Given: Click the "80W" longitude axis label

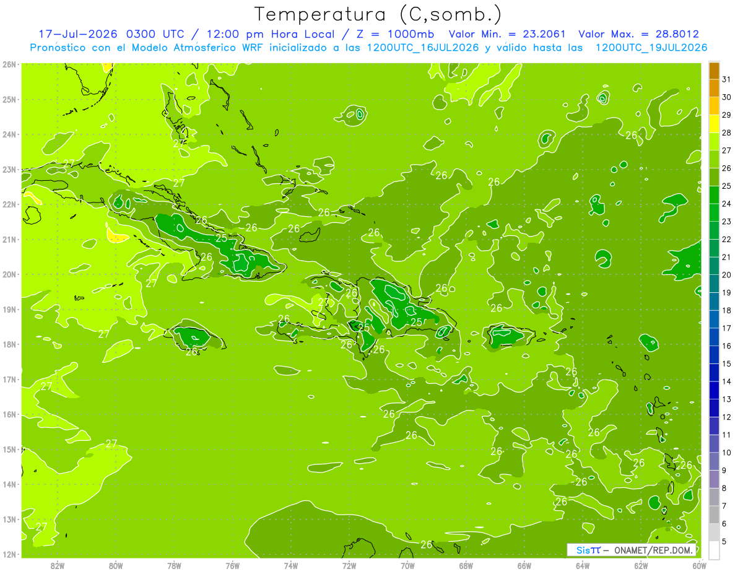Looking at the screenshot, I should 116,565.
